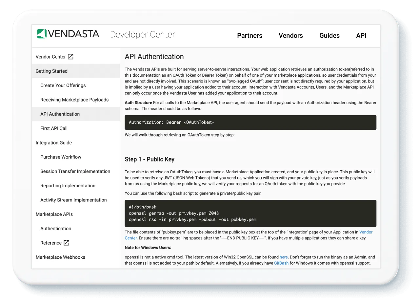Expand the Marketplace APIs section
This screenshot has height=298, width=419.
(x=54, y=214)
